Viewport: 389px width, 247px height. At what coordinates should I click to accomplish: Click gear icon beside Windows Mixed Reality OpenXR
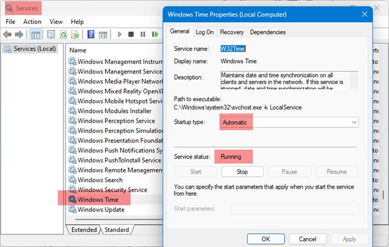point(72,91)
